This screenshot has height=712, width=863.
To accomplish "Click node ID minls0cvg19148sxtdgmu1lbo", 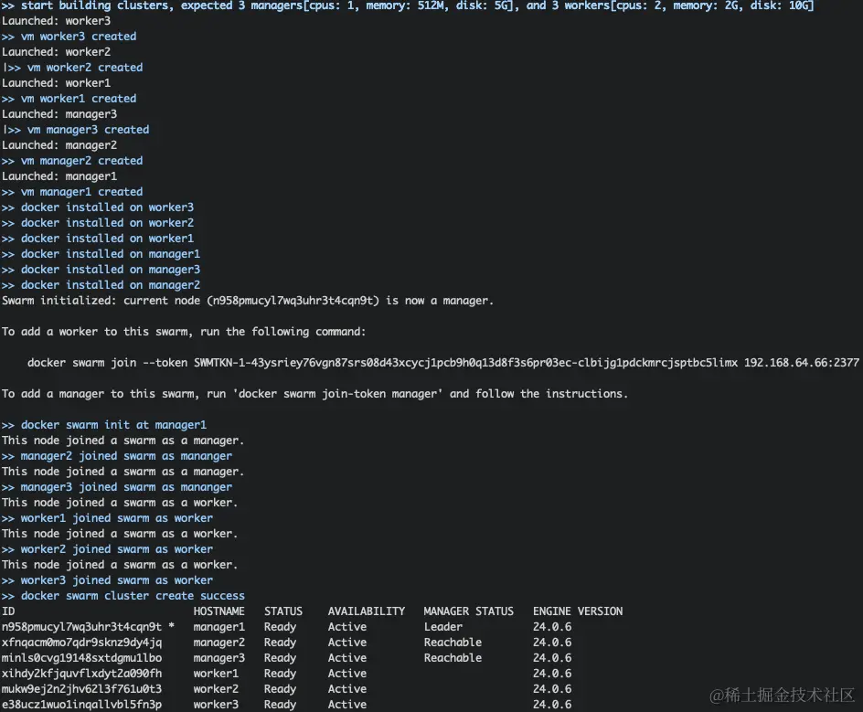I will 82,658.
